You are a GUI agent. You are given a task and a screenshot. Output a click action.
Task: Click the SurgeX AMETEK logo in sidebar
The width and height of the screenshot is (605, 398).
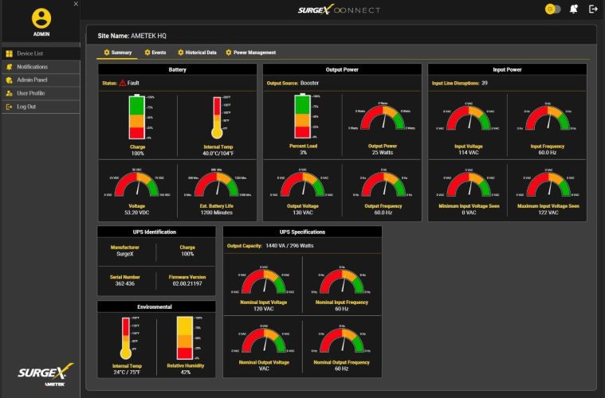point(45,374)
